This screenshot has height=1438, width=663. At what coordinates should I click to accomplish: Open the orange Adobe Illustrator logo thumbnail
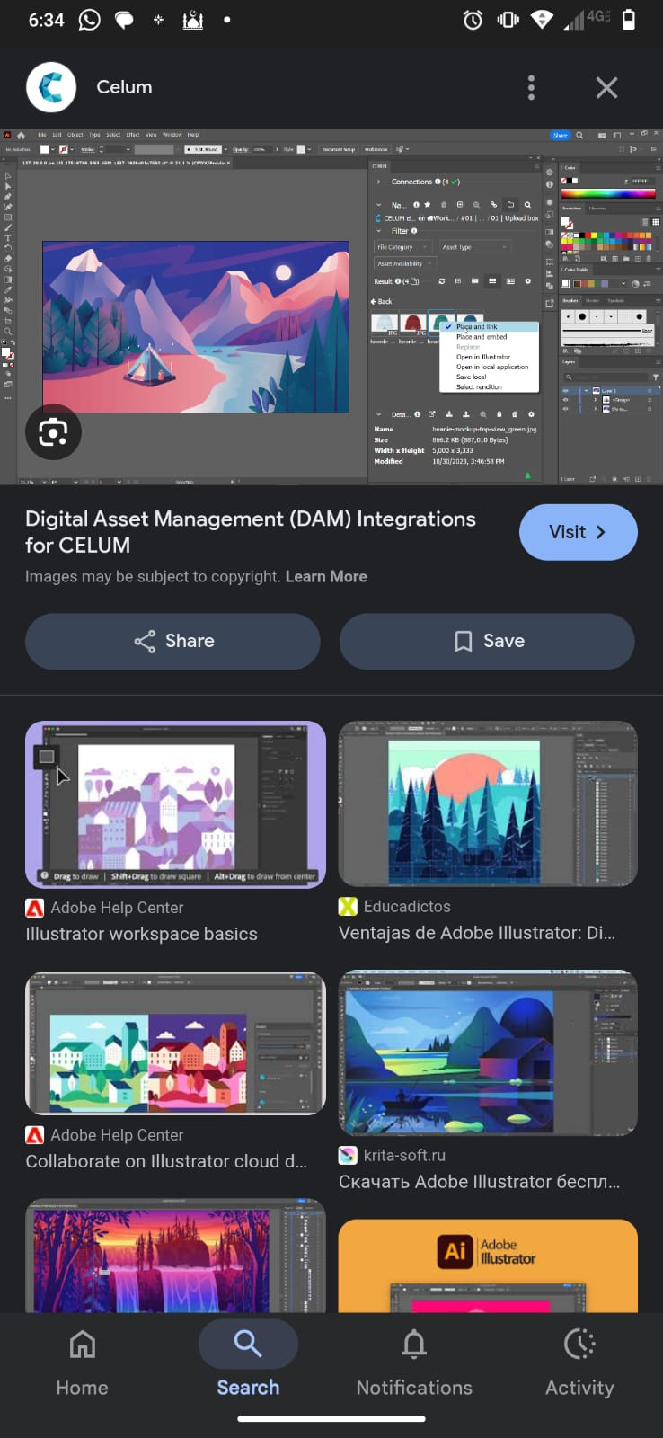coord(488,1265)
